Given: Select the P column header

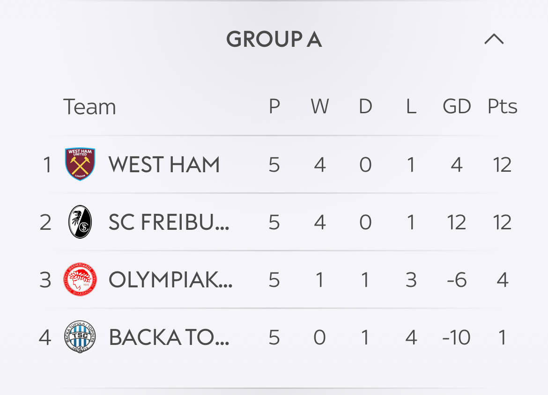Looking at the screenshot, I should (x=274, y=106).
